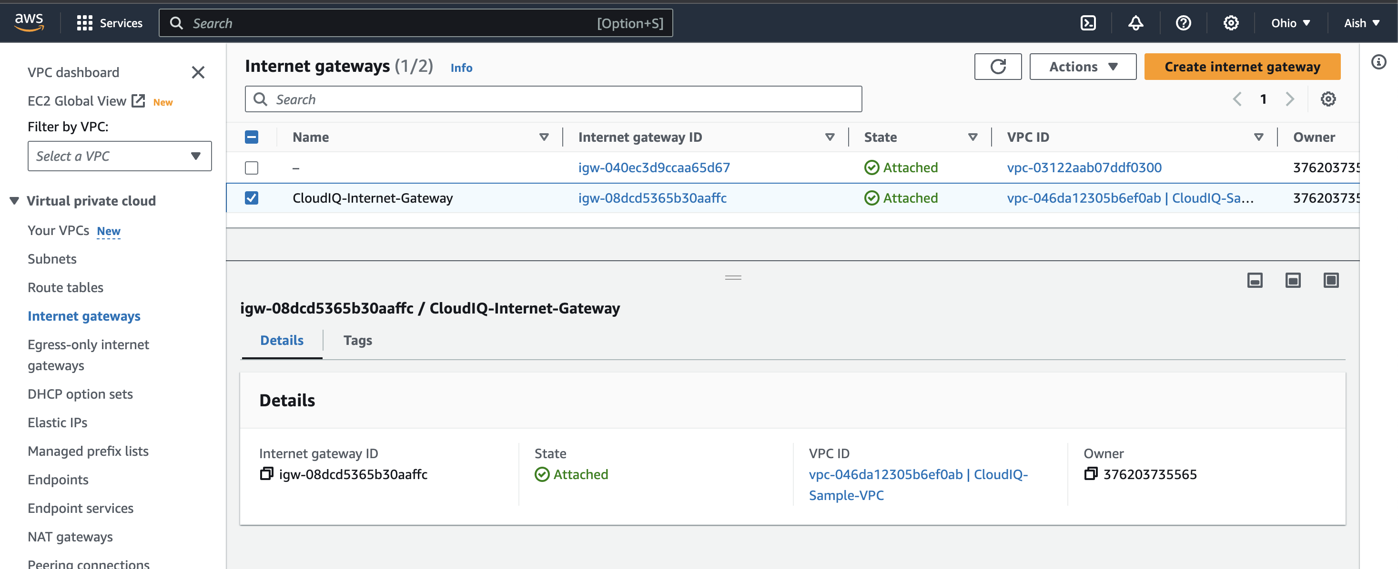Screen dimensions: 1398x569
Task: Open the notifications bell
Action: tap(1136, 23)
